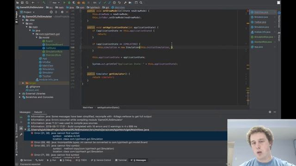Screen dimensions: 296x166
Task: Open the Build tool window tab
Action: (x=39, y=160)
